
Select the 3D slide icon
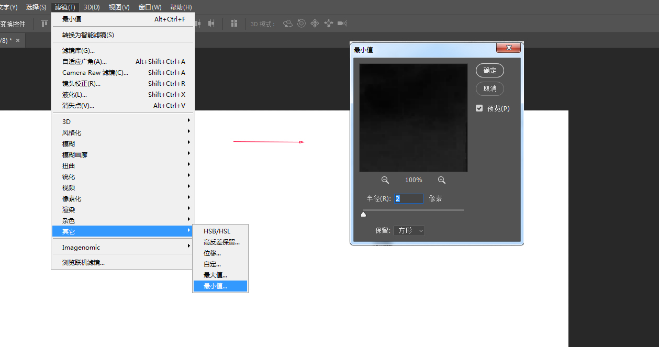point(329,24)
